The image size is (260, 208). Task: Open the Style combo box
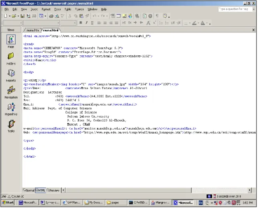(x=13, y=23)
